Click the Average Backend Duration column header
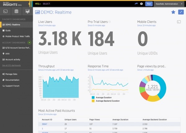This screenshot has width=186, height=133. pyautogui.click(x=155, y=120)
